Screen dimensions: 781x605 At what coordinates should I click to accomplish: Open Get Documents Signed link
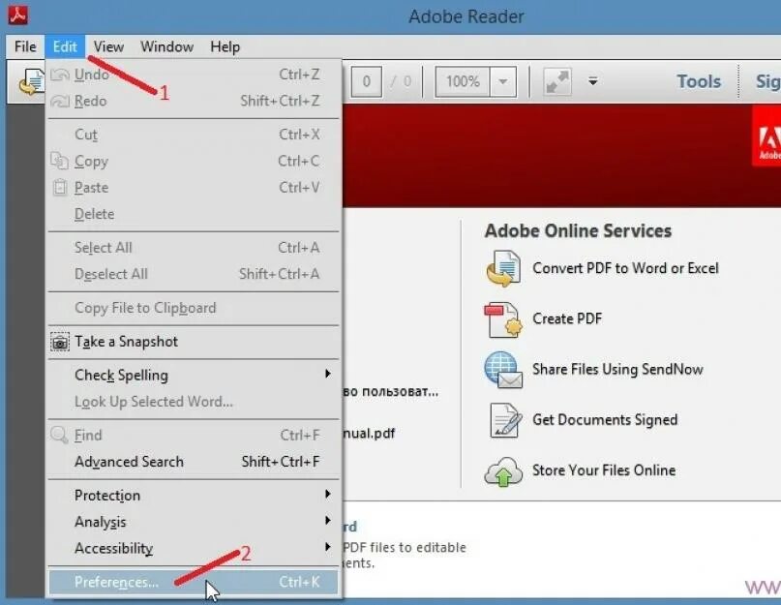pos(605,419)
